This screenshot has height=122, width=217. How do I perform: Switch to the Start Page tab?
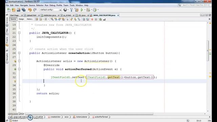[14, 15]
